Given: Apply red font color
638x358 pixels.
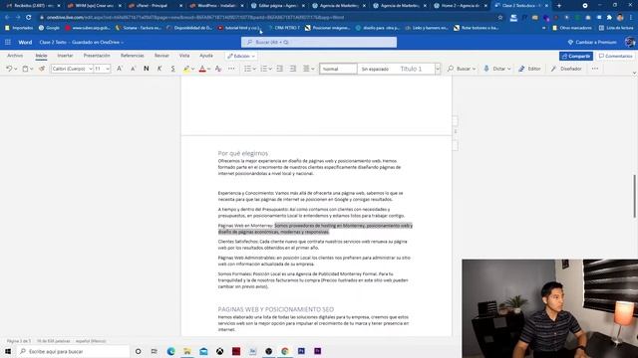Looking at the screenshot, I should coord(202,69).
